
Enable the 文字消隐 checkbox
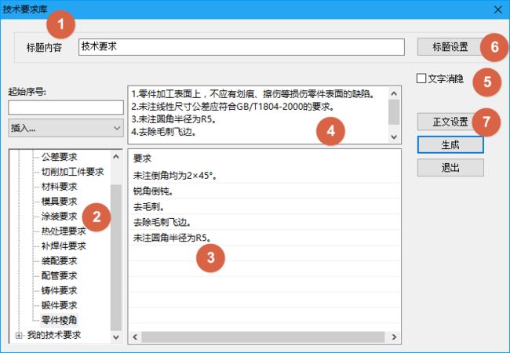(x=421, y=78)
